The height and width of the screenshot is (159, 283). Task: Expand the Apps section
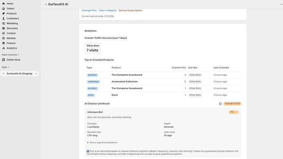pyautogui.click(x=5, y=67)
